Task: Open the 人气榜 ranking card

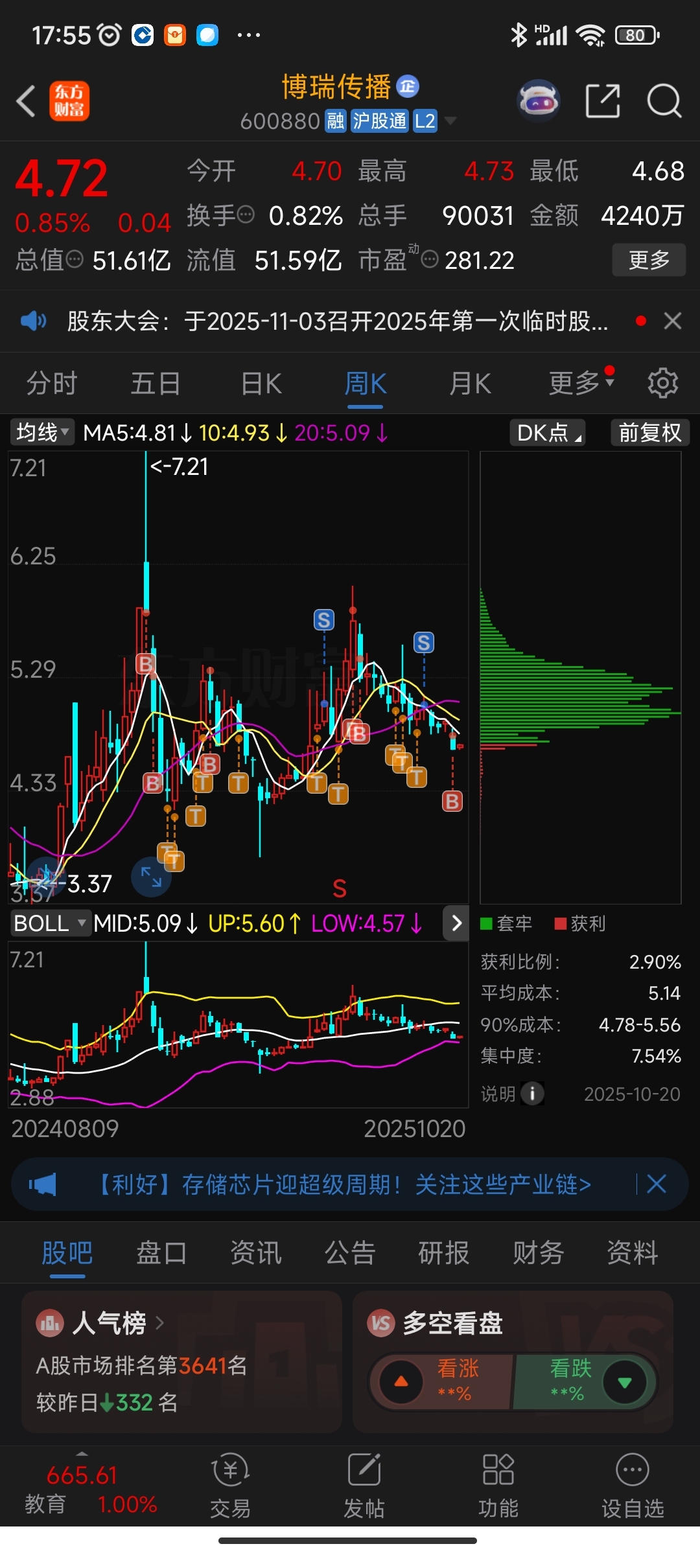Action: [181, 1362]
